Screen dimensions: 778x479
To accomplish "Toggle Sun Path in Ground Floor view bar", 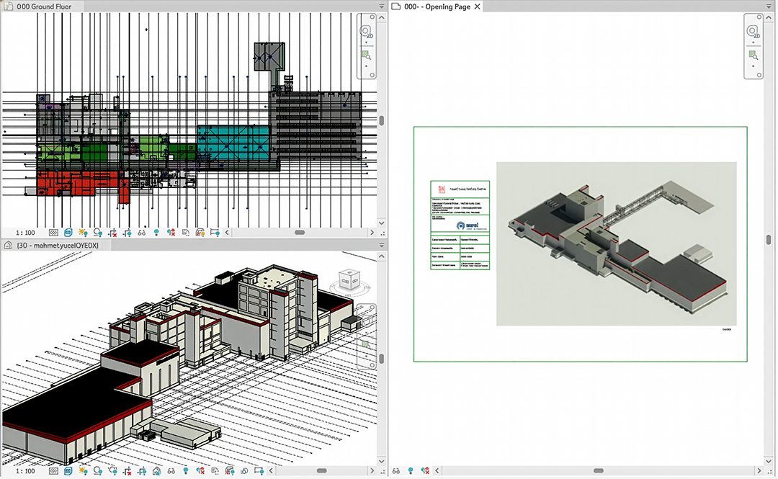I will coord(83,233).
